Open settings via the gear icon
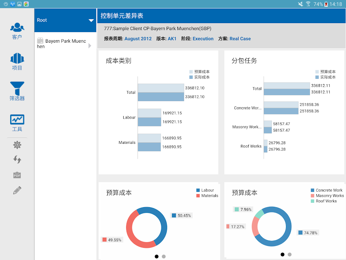 tap(17, 145)
